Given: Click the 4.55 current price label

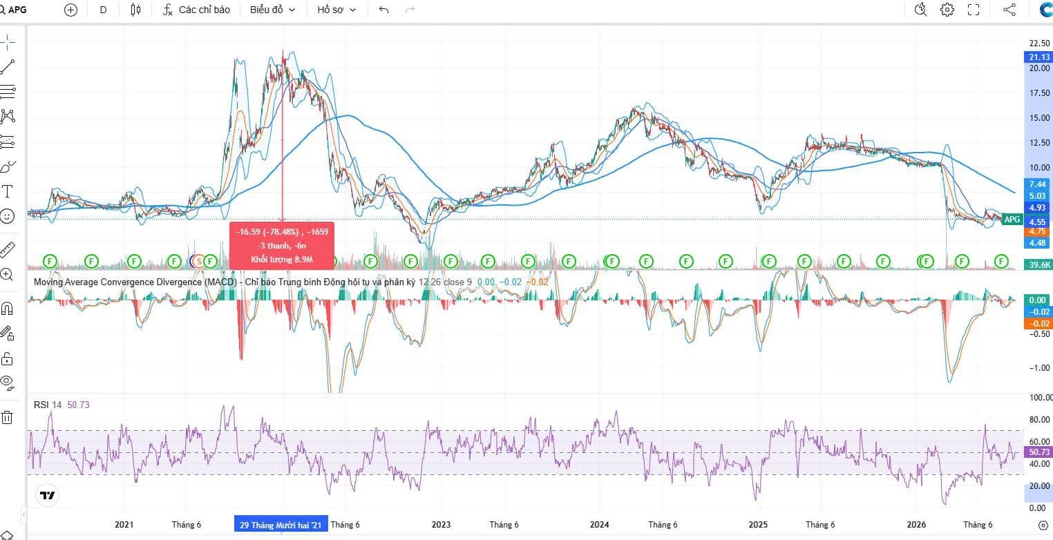Looking at the screenshot, I should (1037, 222).
